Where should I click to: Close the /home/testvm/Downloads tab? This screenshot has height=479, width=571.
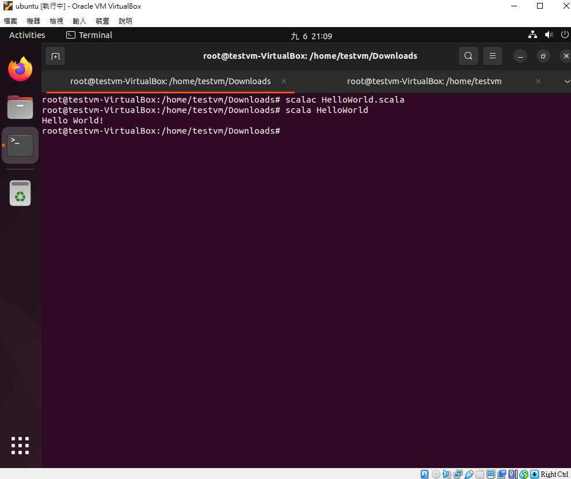[284, 81]
